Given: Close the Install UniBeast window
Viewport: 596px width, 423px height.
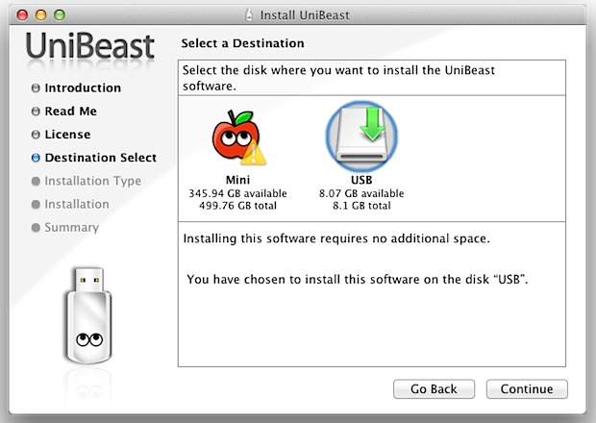Looking at the screenshot, I should tap(22, 14).
